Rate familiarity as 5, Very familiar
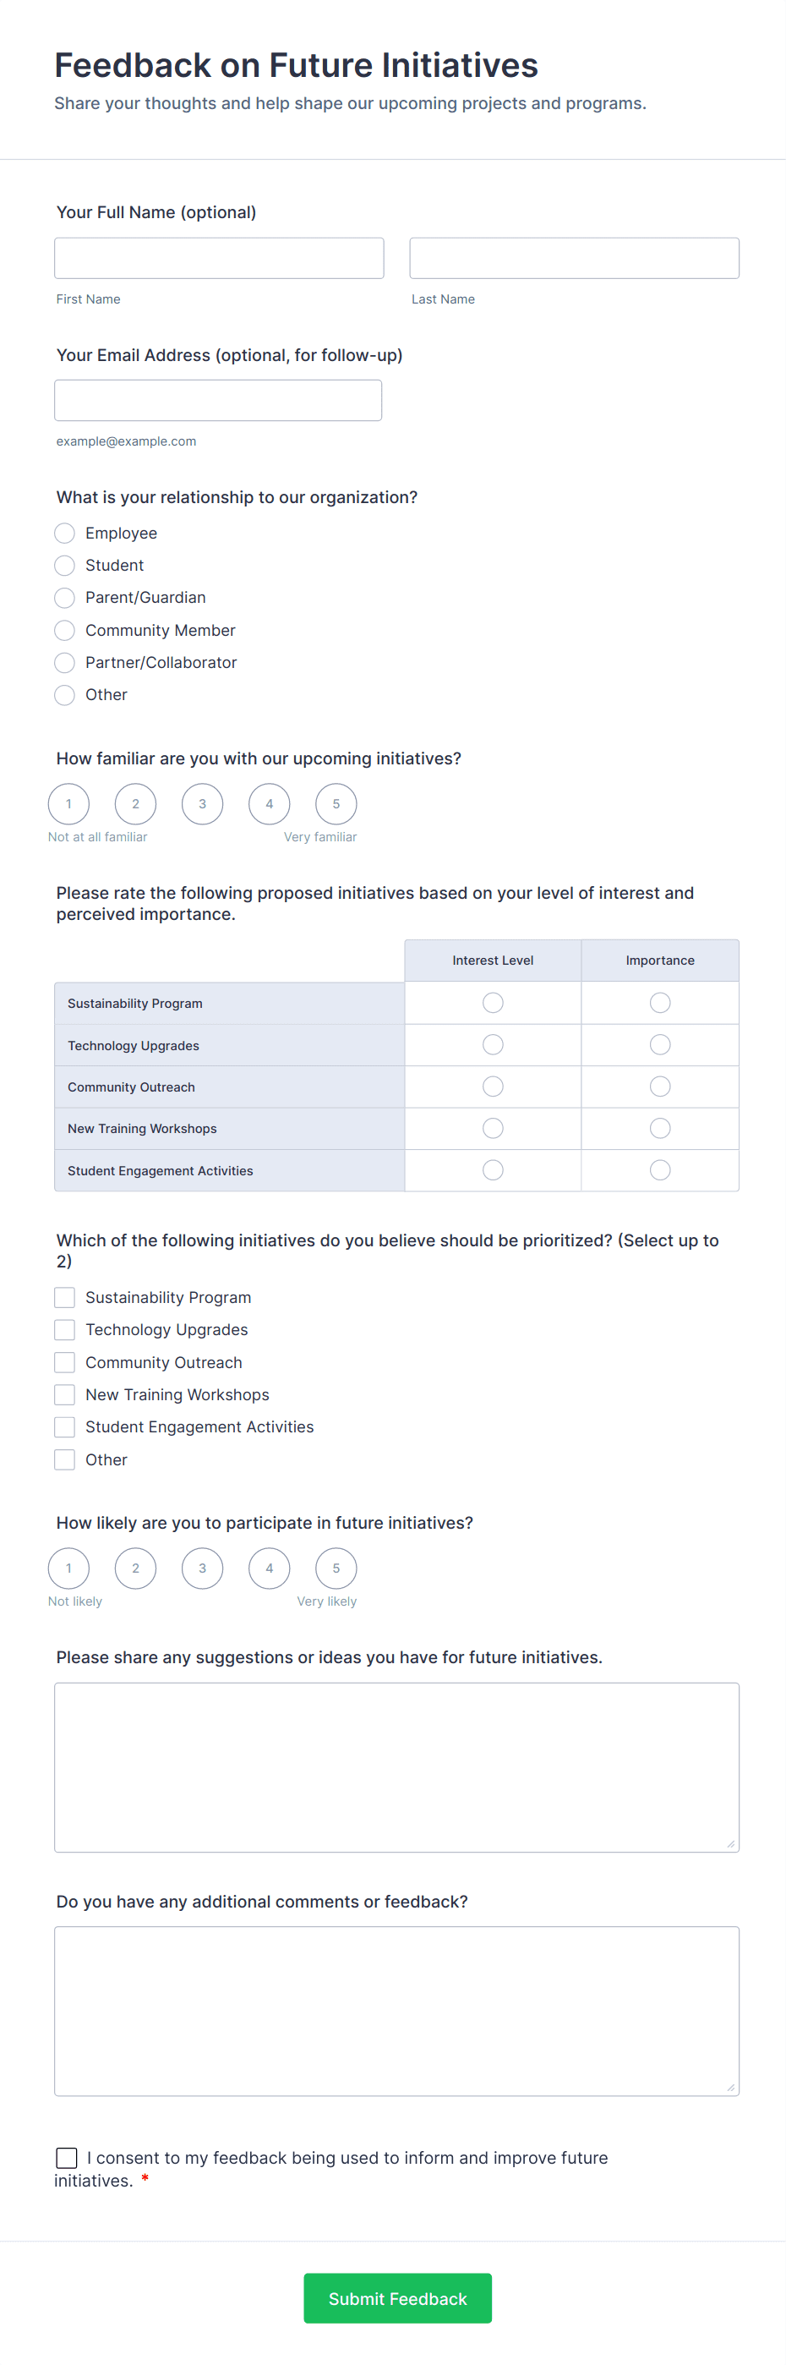 [x=336, y=803]
